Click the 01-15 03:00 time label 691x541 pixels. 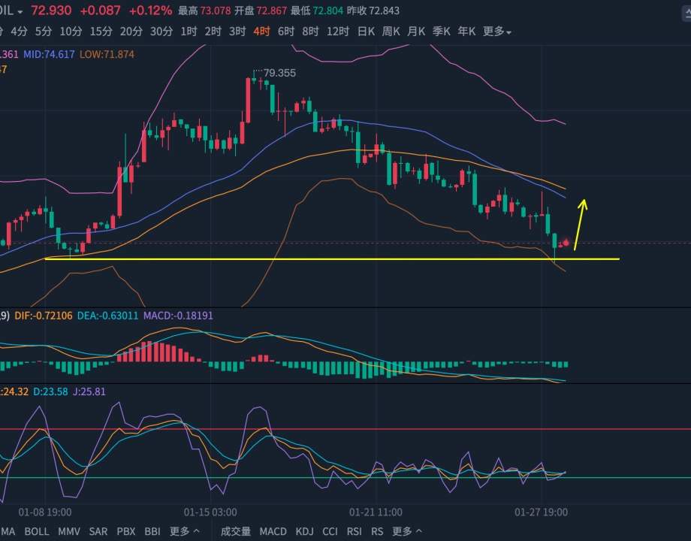pos(210,512)
